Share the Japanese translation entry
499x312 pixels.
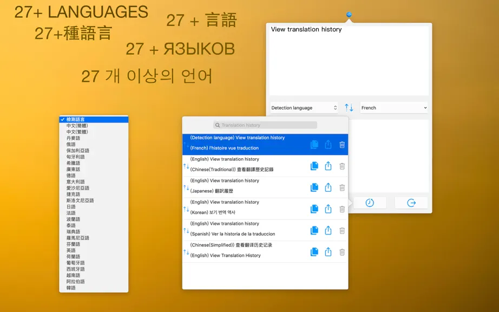(x=328, y=187)
